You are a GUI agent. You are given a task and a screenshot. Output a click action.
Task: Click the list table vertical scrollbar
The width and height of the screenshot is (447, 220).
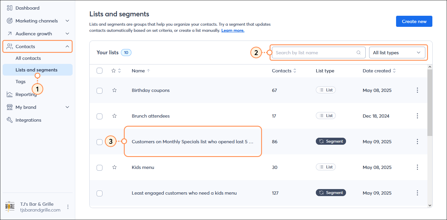pyautogui.click(x=430, y=102)
